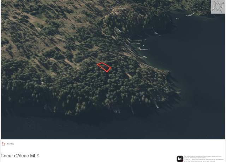Click the building roof near the shoreline road
Image resolution: width=226 pixels, height=162 pixels.
(118, 30)
